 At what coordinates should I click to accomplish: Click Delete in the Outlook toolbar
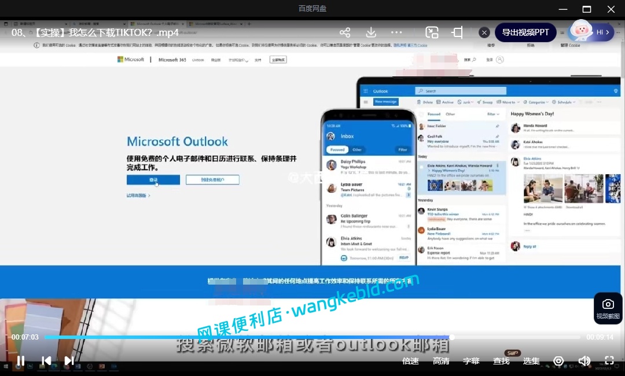[425, 102]
